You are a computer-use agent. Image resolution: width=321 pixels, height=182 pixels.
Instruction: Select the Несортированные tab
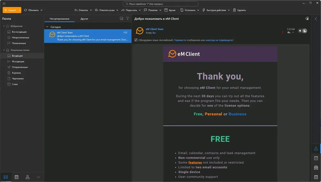point(59,19)
